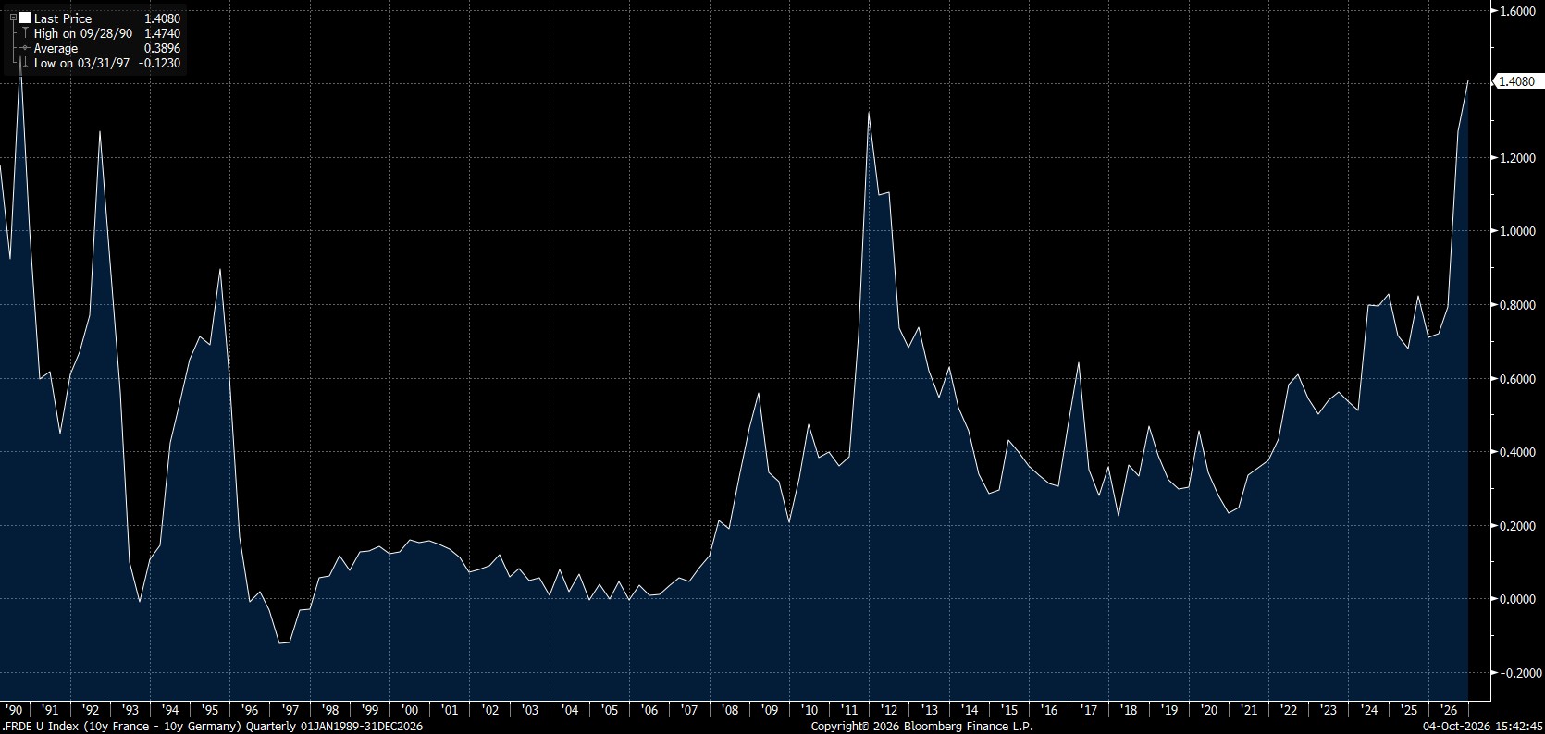Screen dimensions: 1545x734
Task: Click the '24 year label on x-axis
Action: [x=1369, y=710]
